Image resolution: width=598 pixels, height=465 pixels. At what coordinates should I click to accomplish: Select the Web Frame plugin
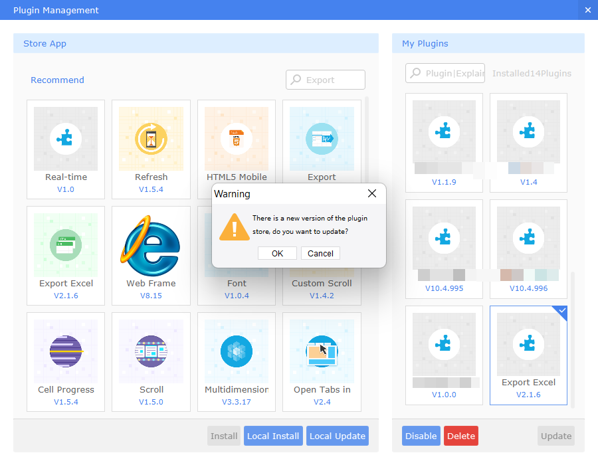(x=151, y=244)
